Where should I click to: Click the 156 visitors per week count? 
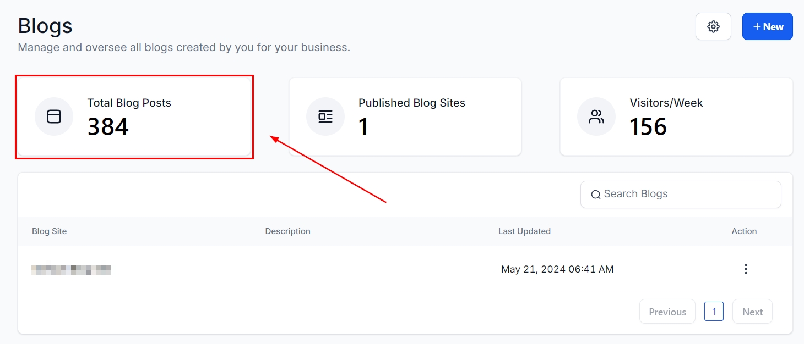[x=648, y=127]
